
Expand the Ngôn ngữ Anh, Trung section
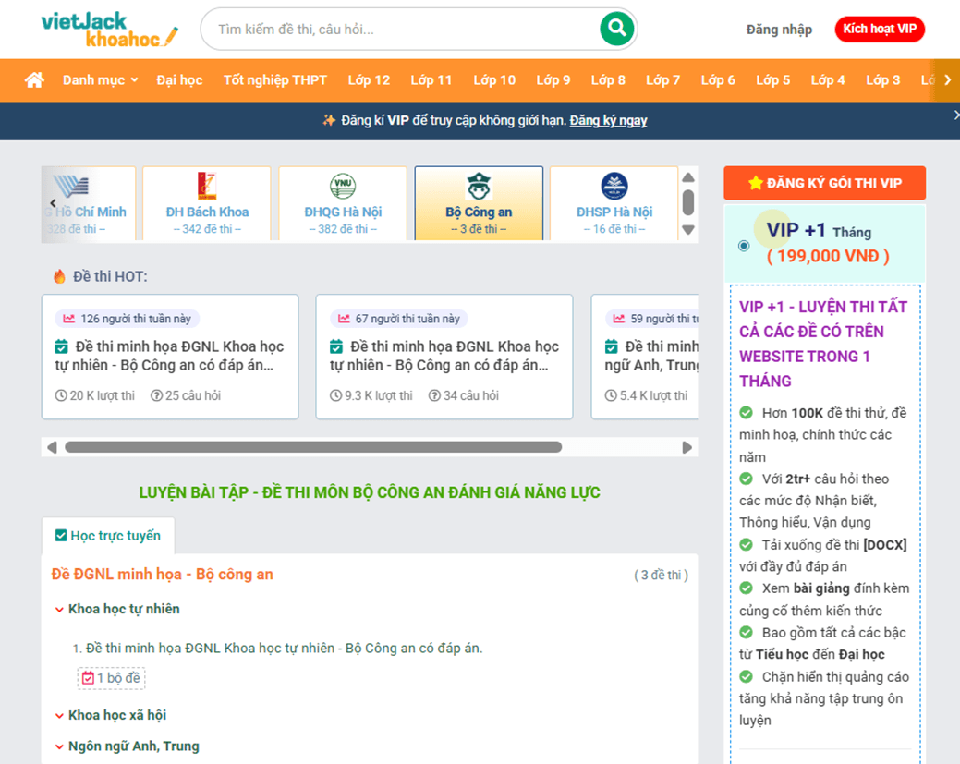pos(133,746)
